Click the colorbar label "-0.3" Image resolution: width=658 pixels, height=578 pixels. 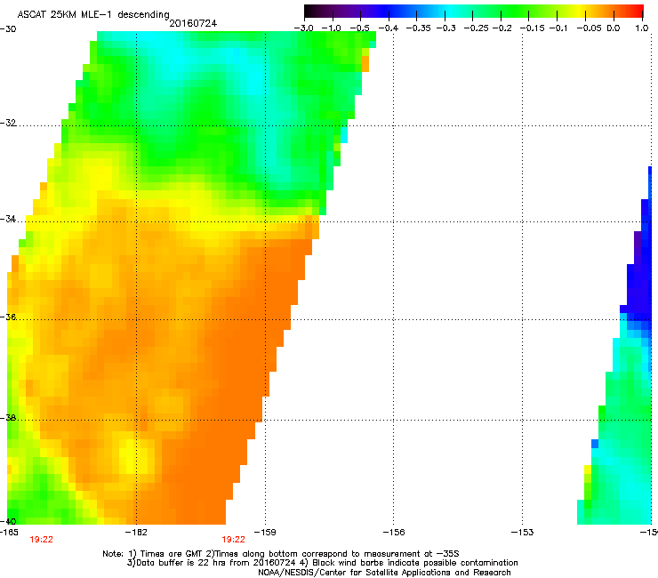446,28
